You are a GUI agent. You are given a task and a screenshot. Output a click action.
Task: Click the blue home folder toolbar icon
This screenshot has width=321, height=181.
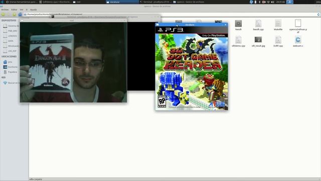tap(20, 15)
